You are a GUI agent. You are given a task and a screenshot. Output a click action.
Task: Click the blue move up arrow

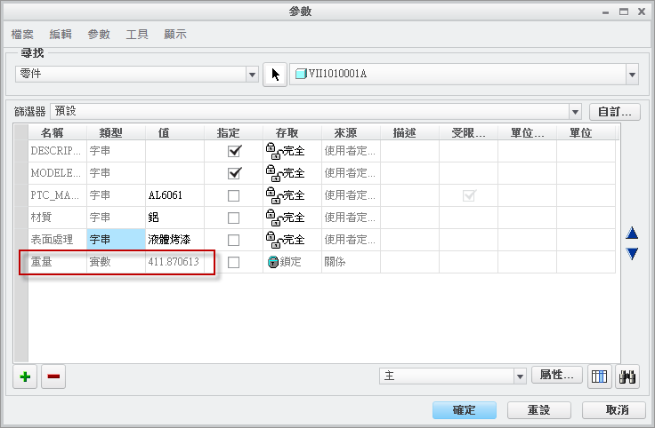tap(632, 234)
